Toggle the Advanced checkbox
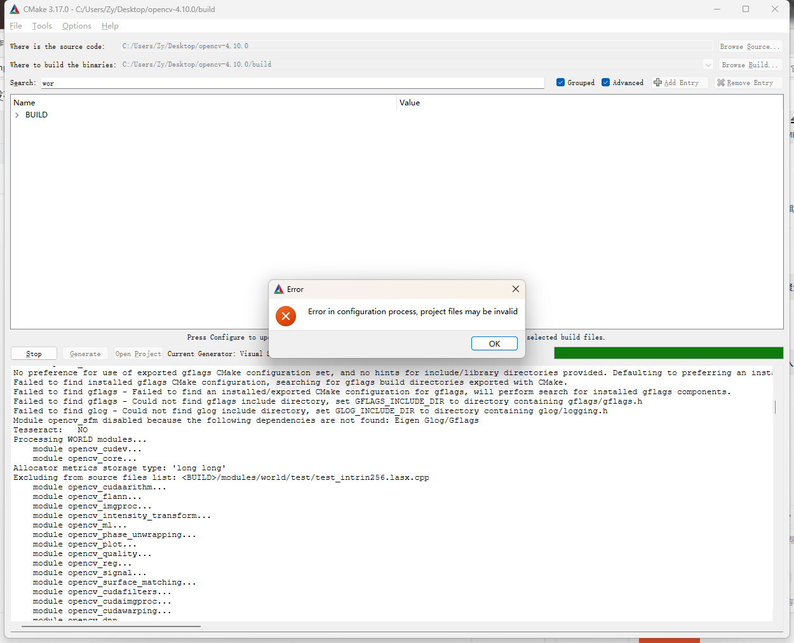 [x=605, y=83]
